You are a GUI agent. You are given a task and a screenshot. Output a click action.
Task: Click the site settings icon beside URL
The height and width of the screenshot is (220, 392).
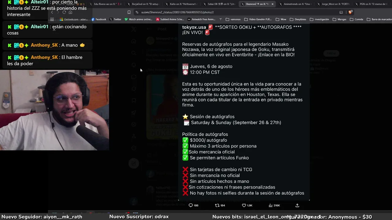(137, 12)
